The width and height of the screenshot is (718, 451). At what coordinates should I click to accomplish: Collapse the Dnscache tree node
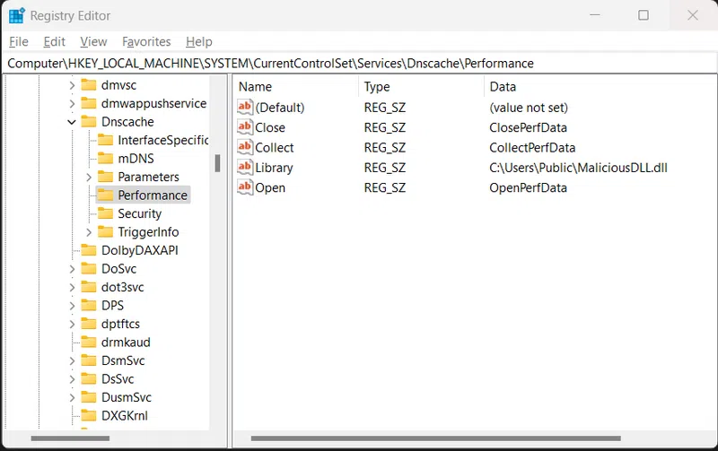tap(72, 122)
